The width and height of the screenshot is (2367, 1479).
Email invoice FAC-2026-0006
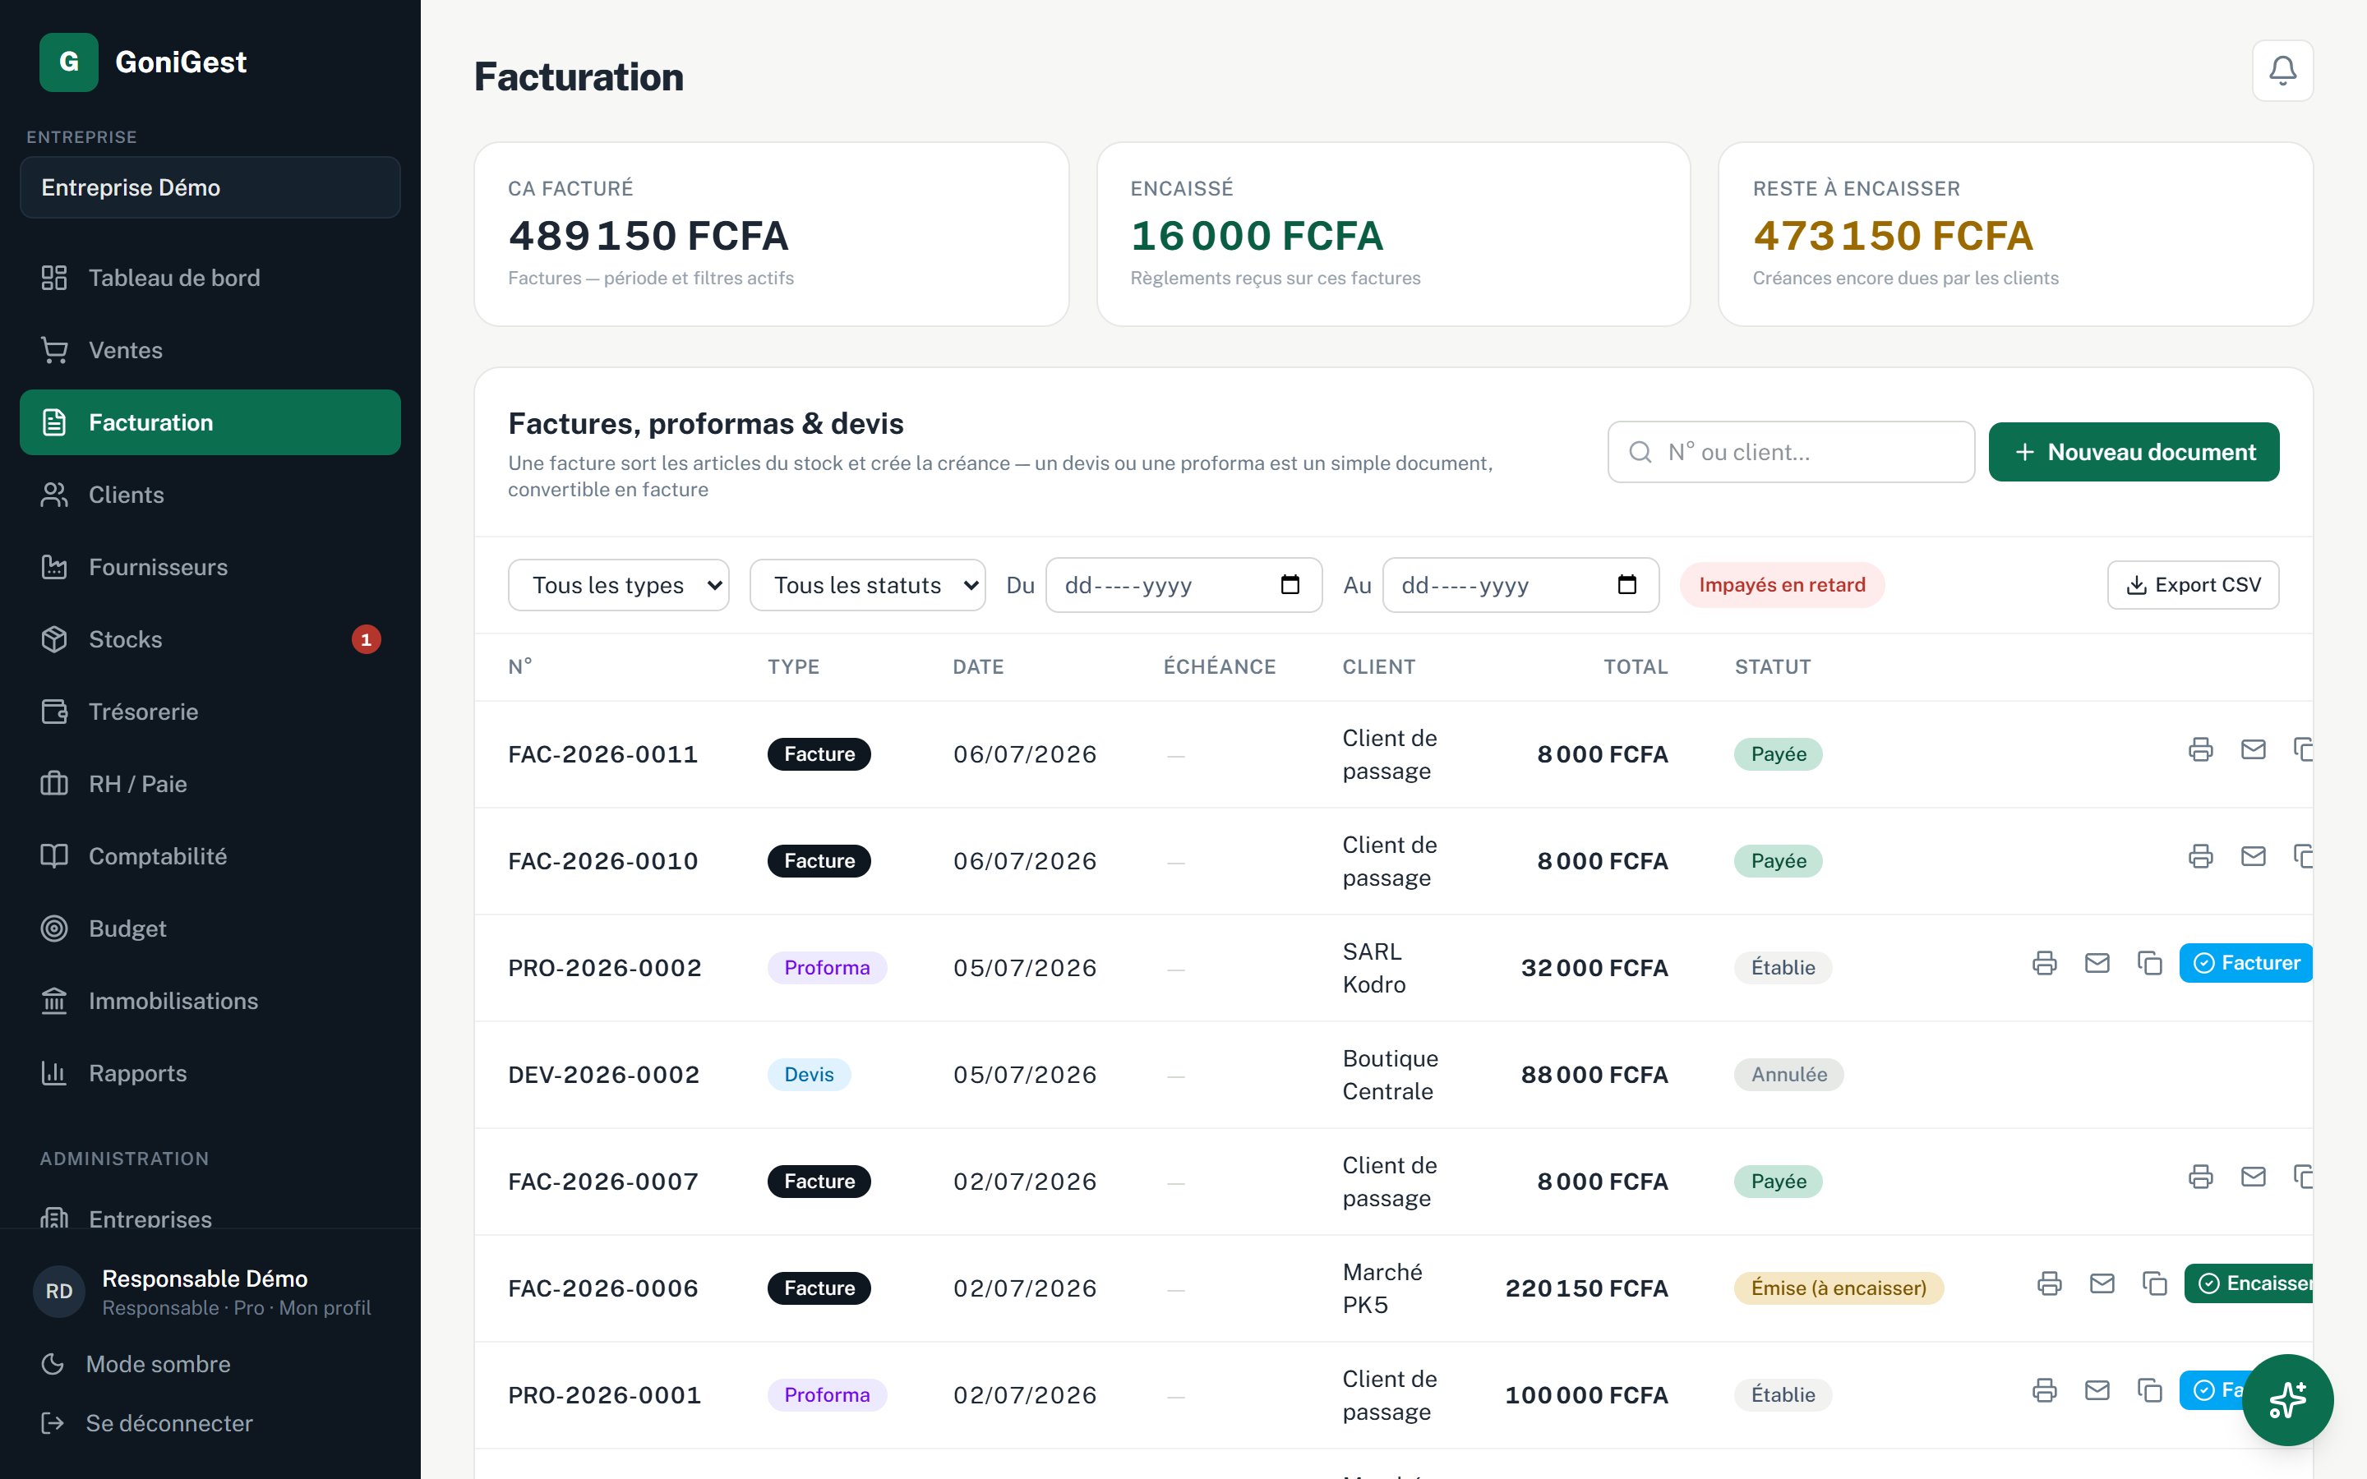click(x=2102, y=1283)
